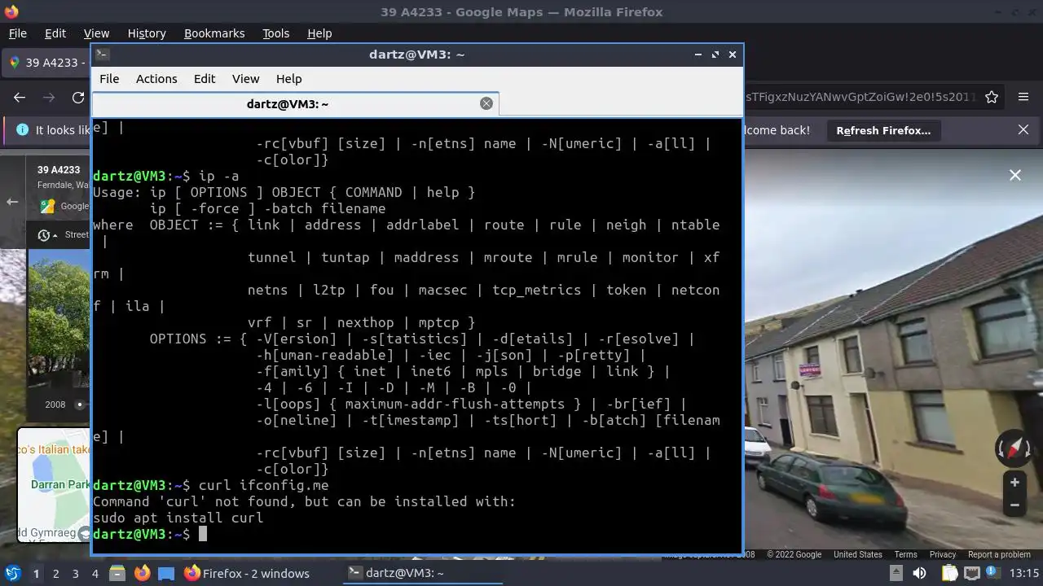Click the Terms link
This screenshot has height=586, width=1043.
click(x=905, y=554)
